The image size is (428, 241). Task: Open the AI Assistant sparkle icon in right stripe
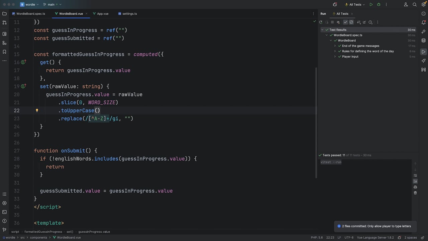click(x=424, y=31)
